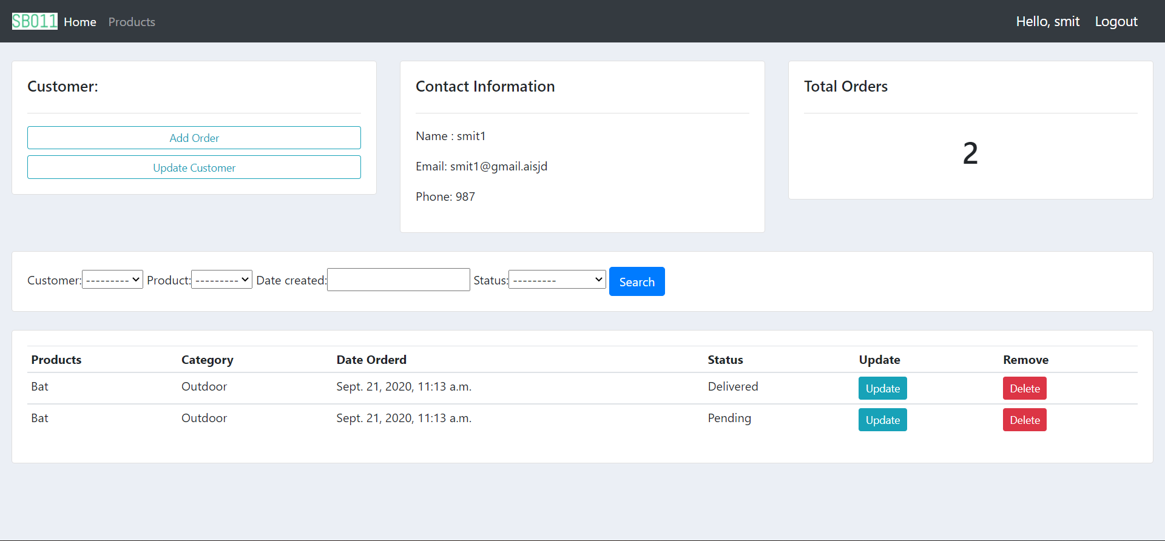Image resolution: width=1165 pixels, height=541 pixels.
Task: Update the Pending order row
Action: (883, 420)
